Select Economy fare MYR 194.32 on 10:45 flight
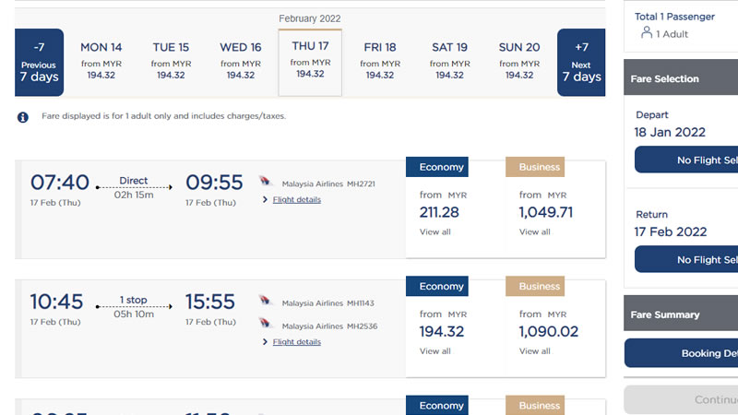This screenshot has width=738, height=415. point(442,331)
